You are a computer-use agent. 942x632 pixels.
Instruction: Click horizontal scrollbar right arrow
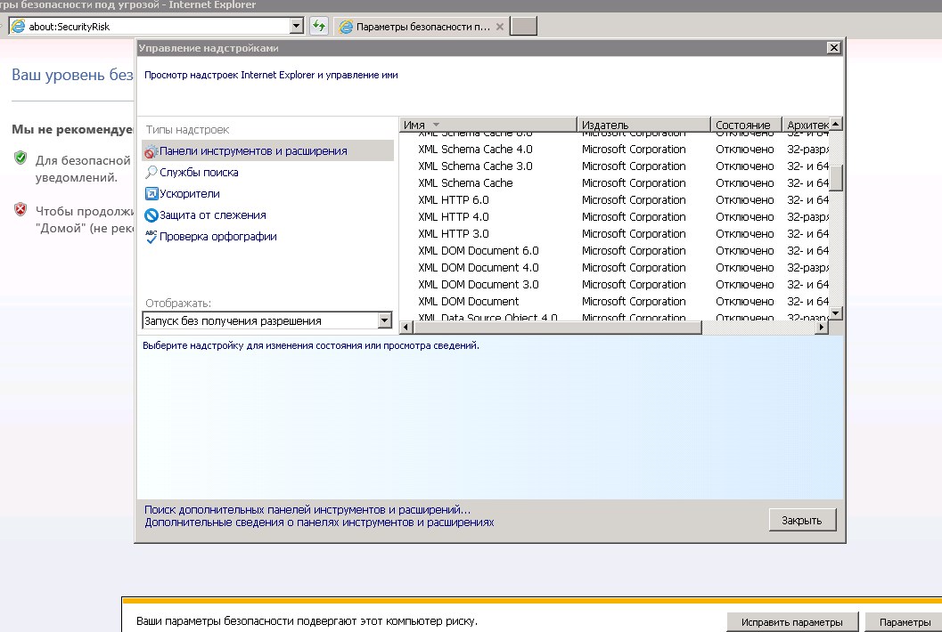click(x=822, y=327)
